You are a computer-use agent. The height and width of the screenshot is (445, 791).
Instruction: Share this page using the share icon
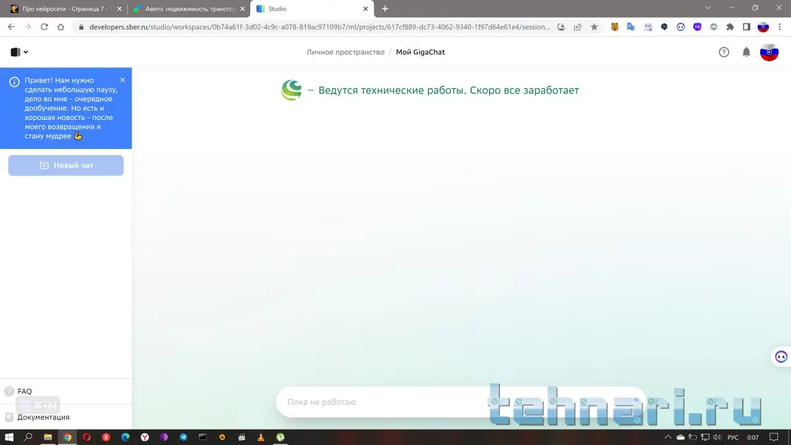[x=578, y=27]
